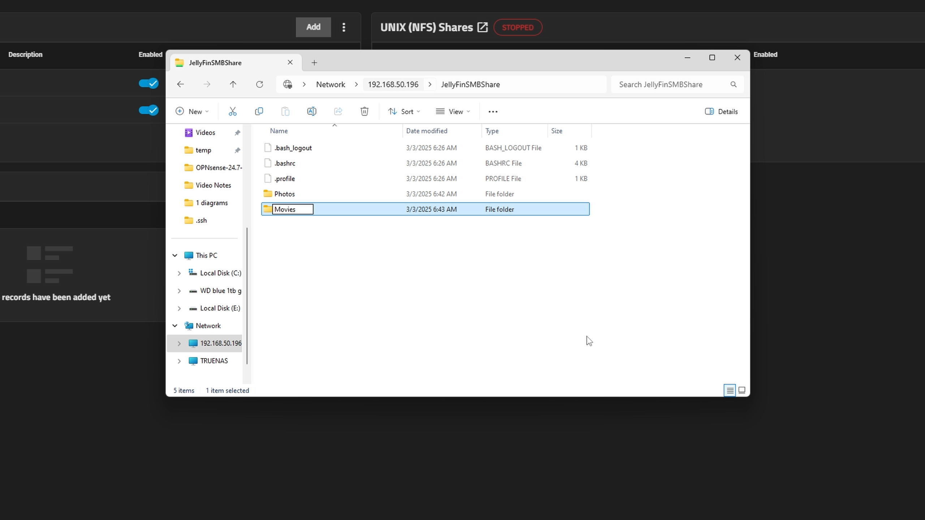
Task: Go up one level with the up arrow
Action: [233, 84]
